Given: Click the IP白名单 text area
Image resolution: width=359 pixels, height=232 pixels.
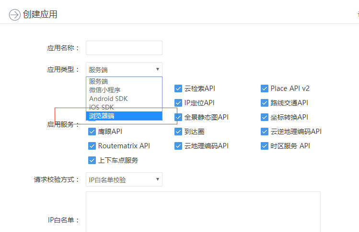Looking at the screenshot, I should point(203,212).
